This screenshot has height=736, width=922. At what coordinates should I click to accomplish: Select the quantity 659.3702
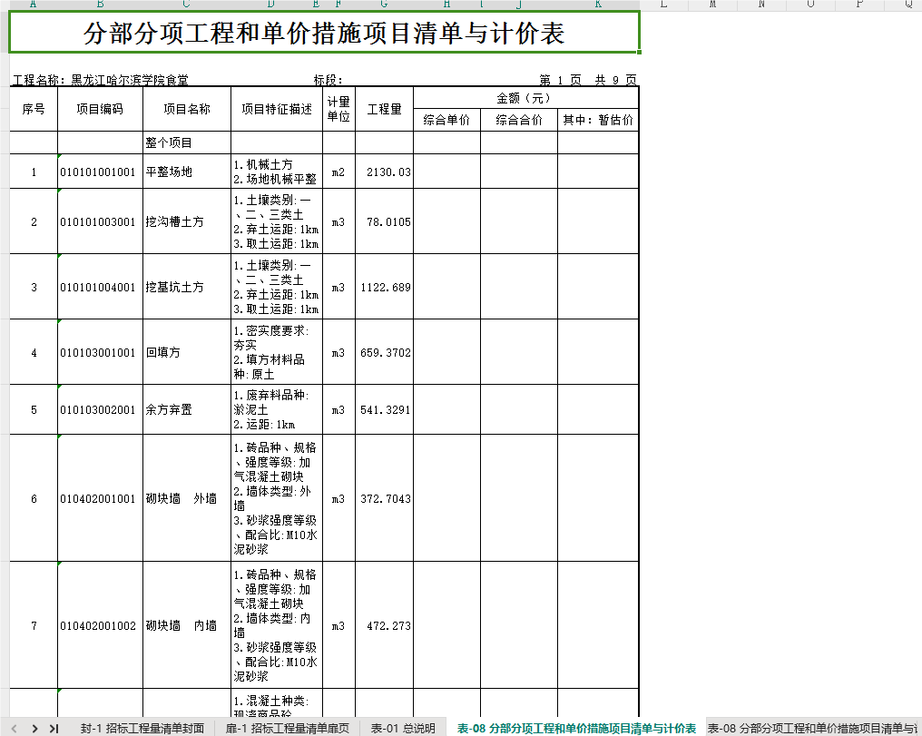tap(385, 352)
